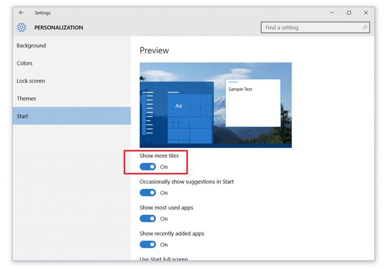The height and width of the screenshot is (269, 386).
Task: Click the Preview heading
Action: [154, 51]
